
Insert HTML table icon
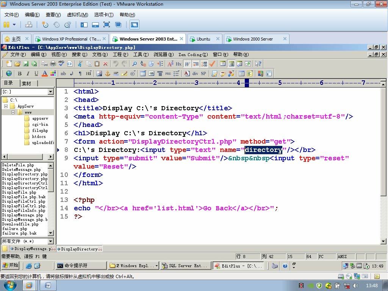[x=143, y=74]
